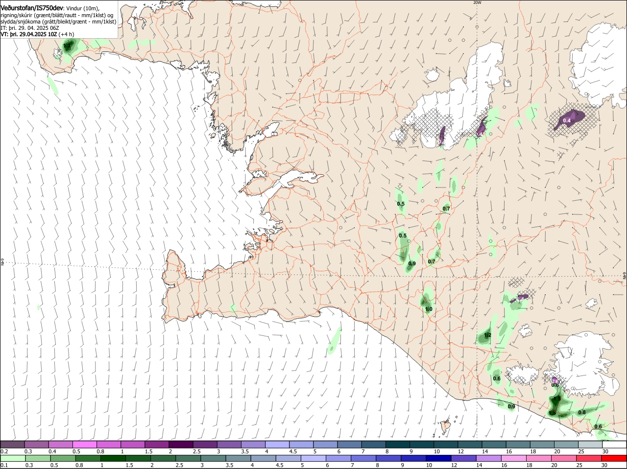Click the small island off the south coast
The image size is (627, 469).
point(445,425)
